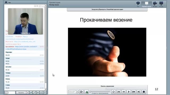Click the chat sender name Тамара
The image size is (170, 95).
coord(8,73)
